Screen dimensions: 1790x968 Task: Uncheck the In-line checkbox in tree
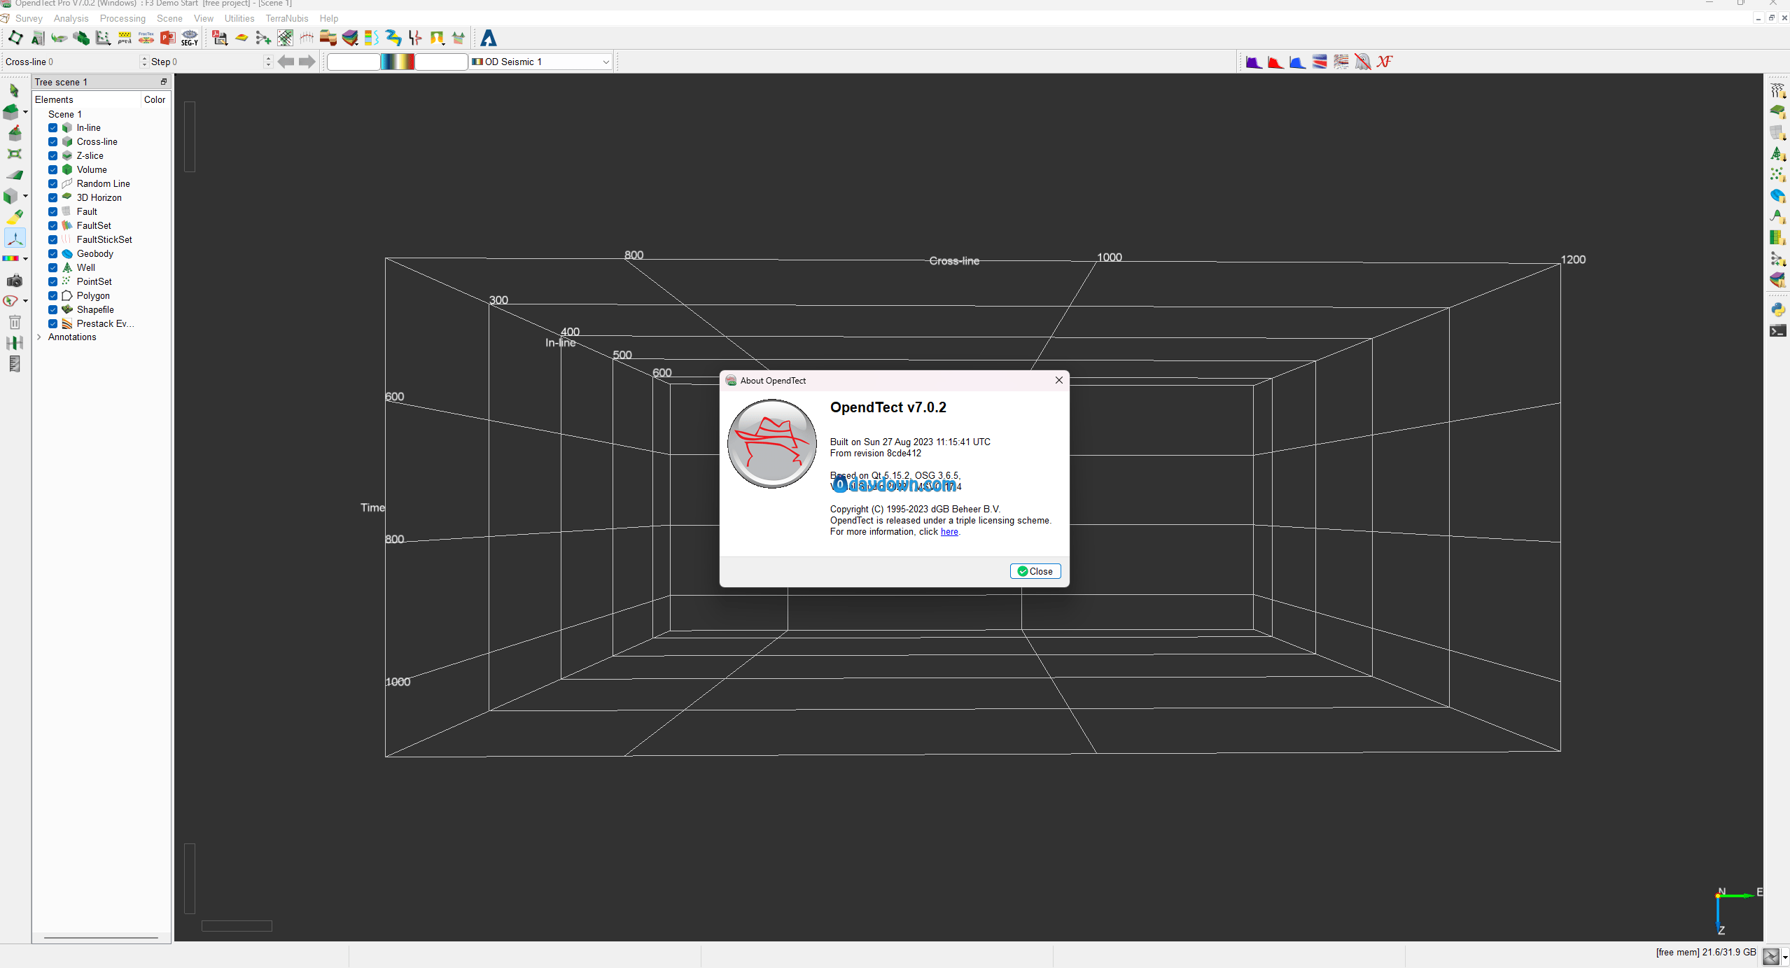point(53,127)
